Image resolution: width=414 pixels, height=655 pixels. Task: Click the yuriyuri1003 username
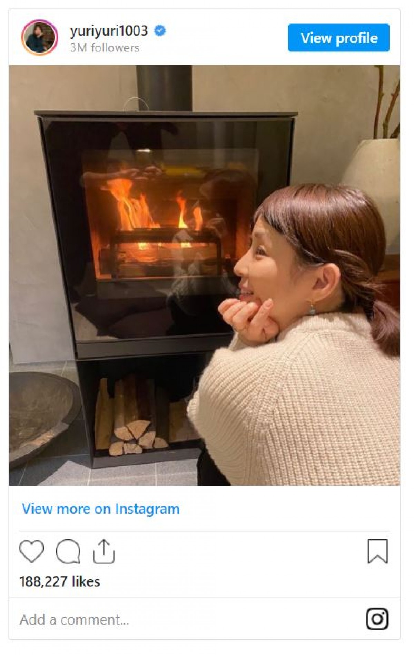109,31
